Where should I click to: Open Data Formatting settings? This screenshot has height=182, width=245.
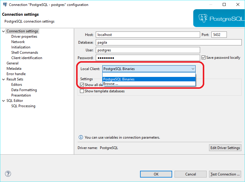point(24,90)
